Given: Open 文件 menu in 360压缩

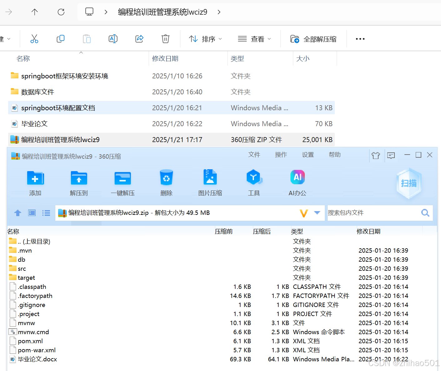Looking at the screenshot, I should (x=254, y=155).
